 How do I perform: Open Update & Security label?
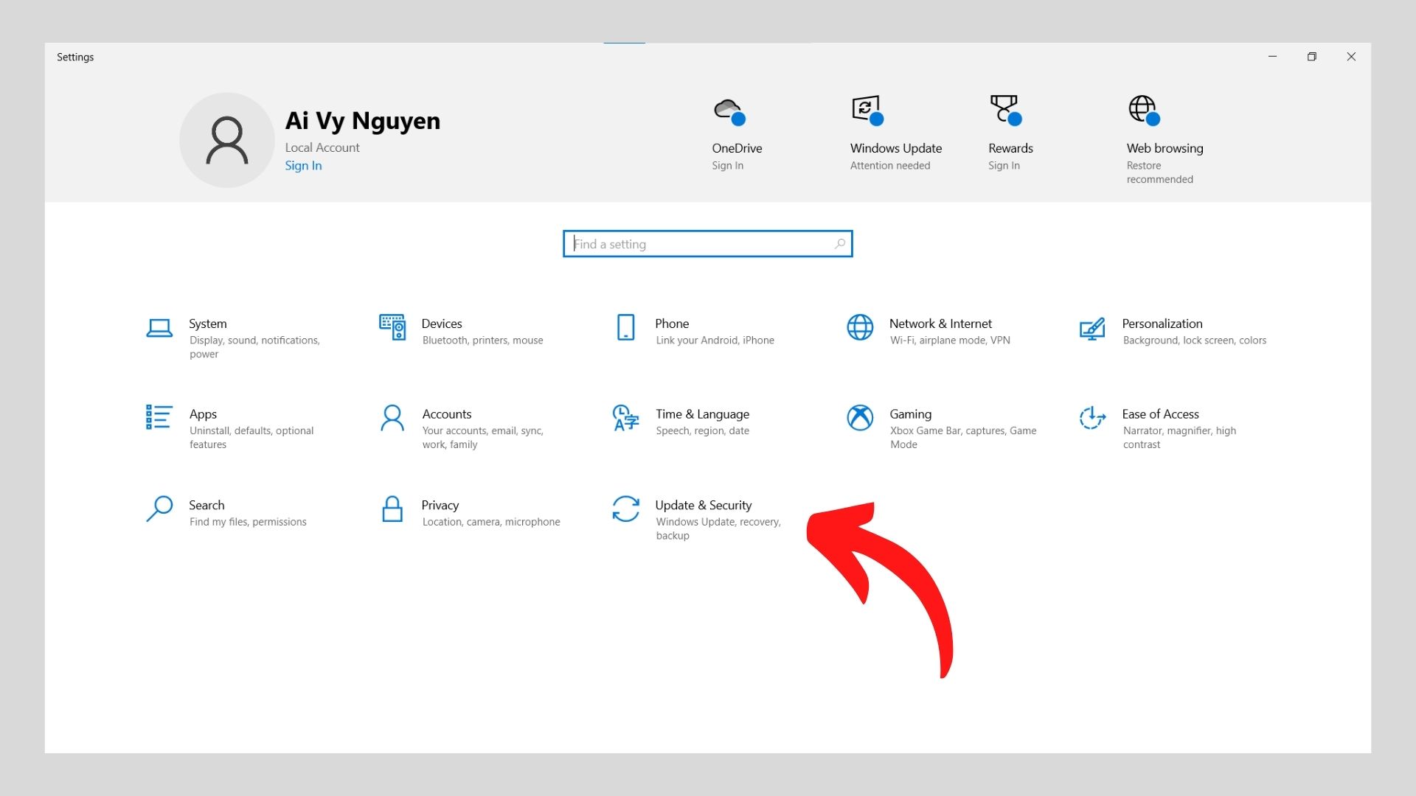point(704,505)
